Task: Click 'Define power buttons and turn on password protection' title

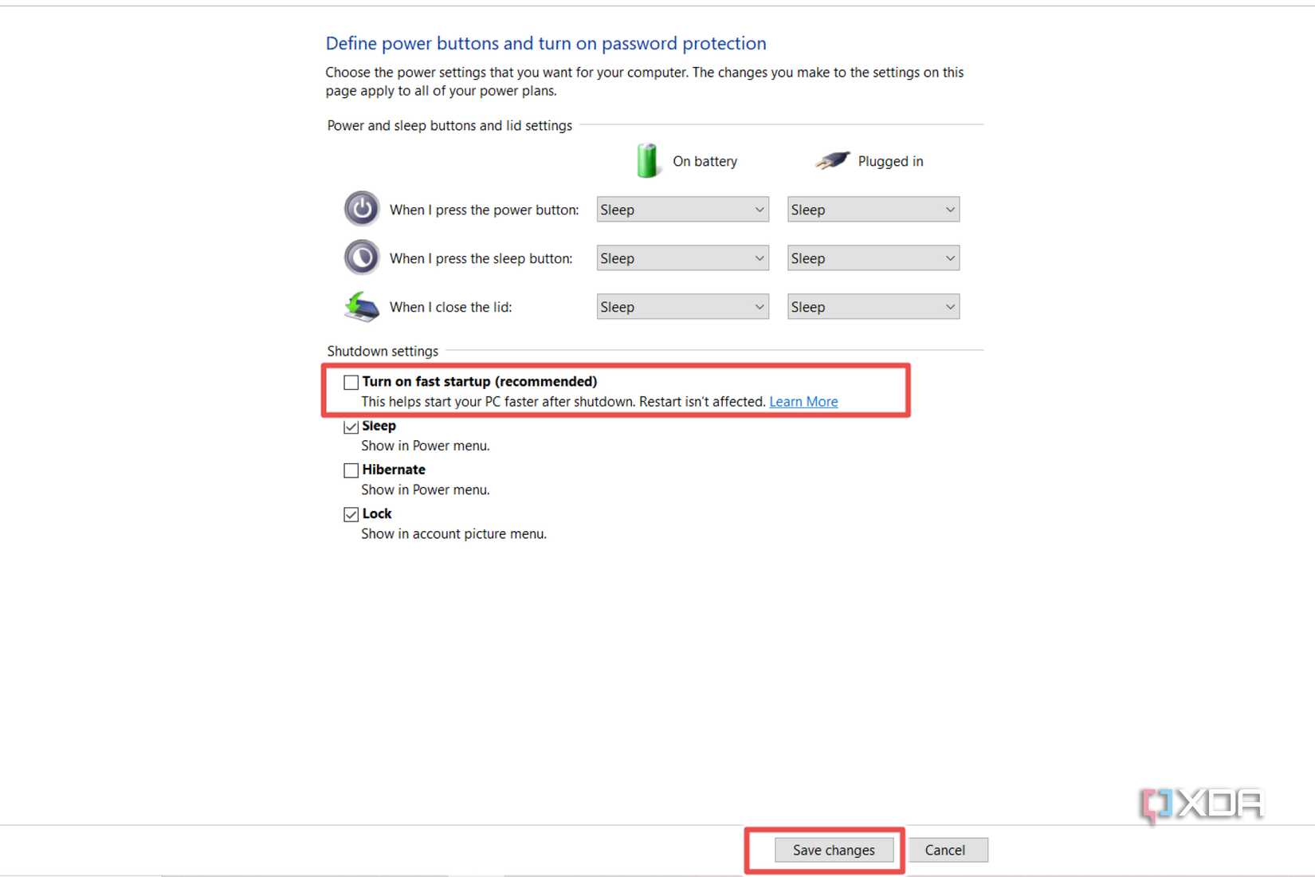Action: point(546,43)
